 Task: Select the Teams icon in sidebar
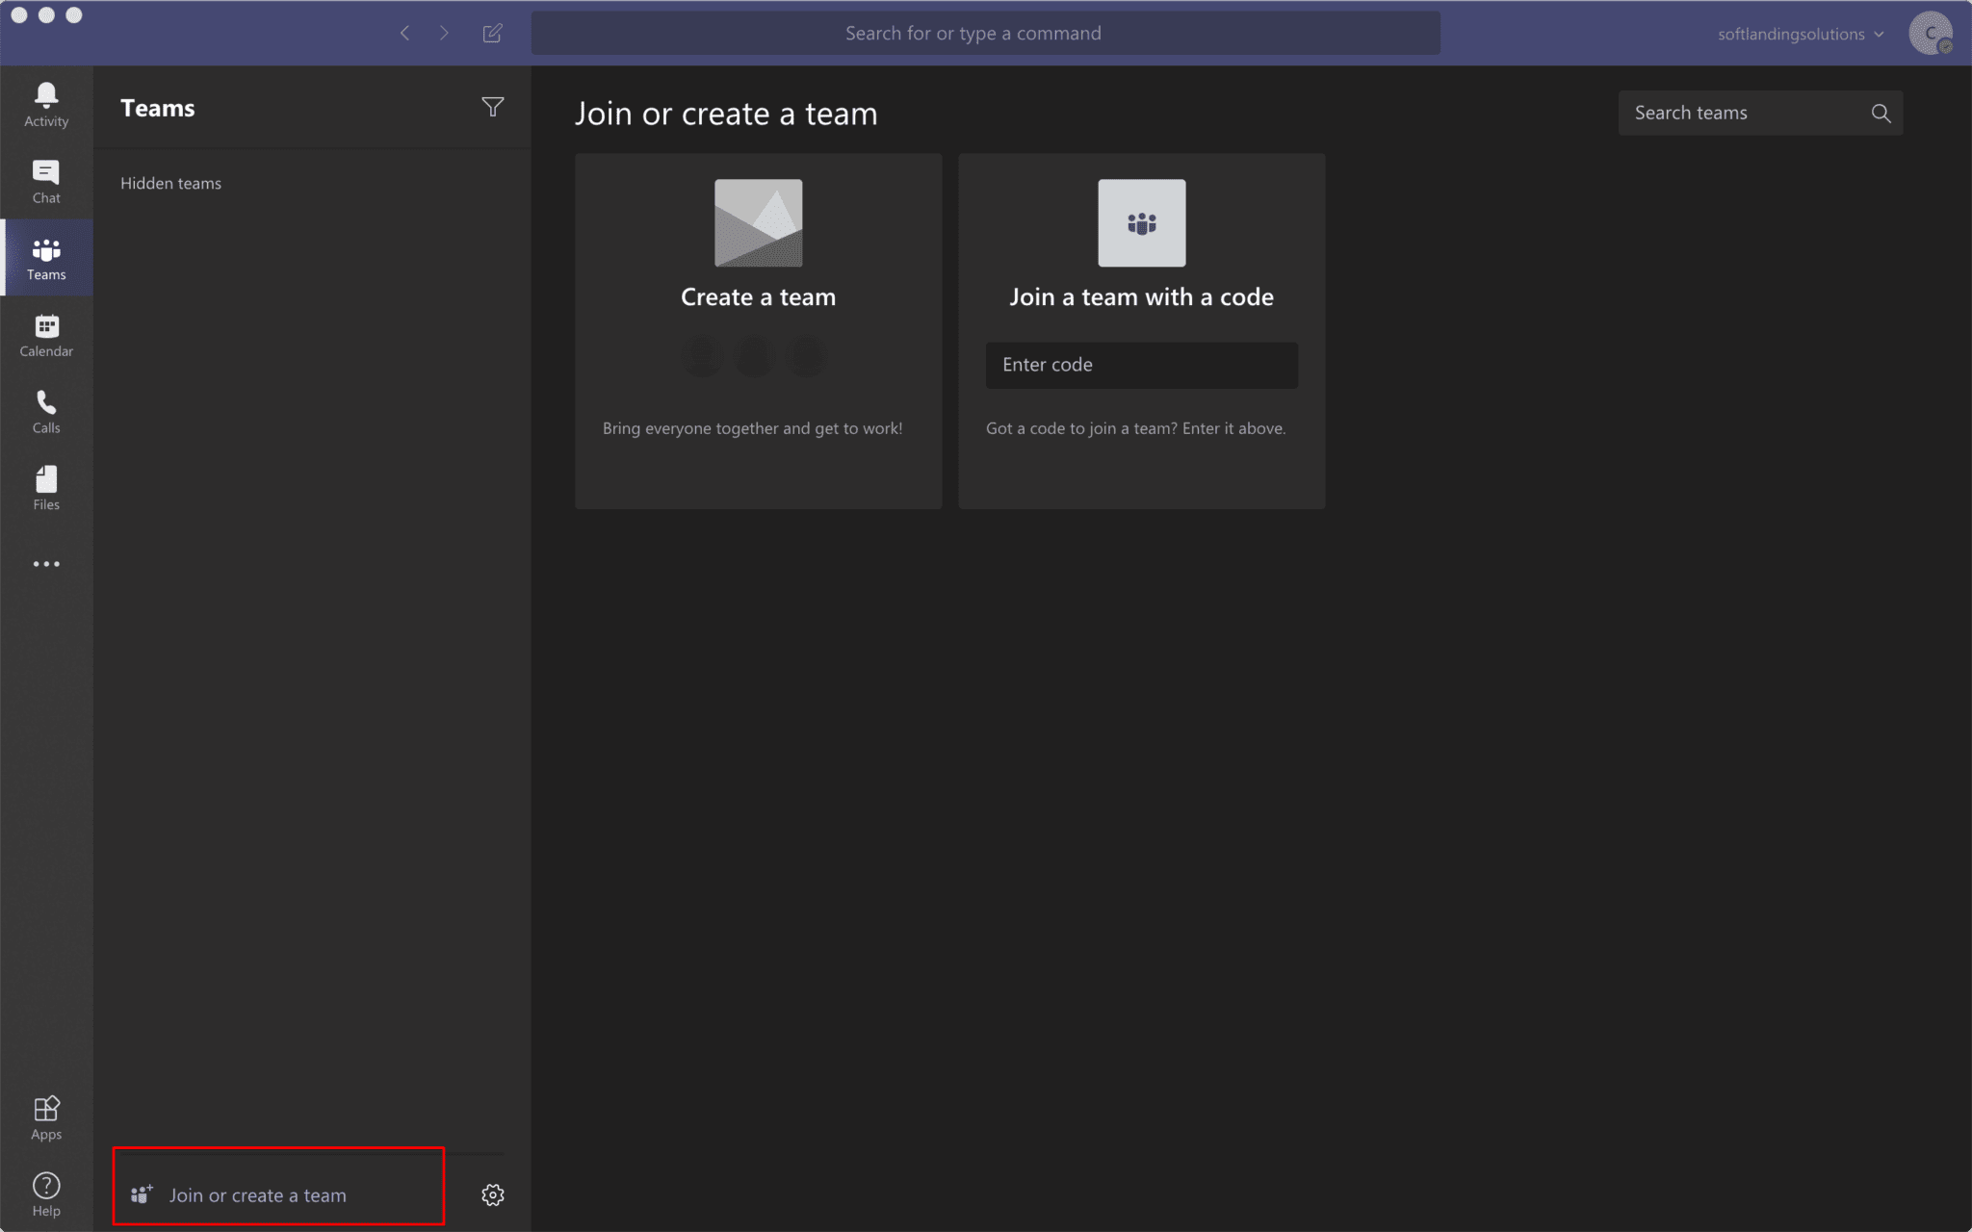[46, 258]
